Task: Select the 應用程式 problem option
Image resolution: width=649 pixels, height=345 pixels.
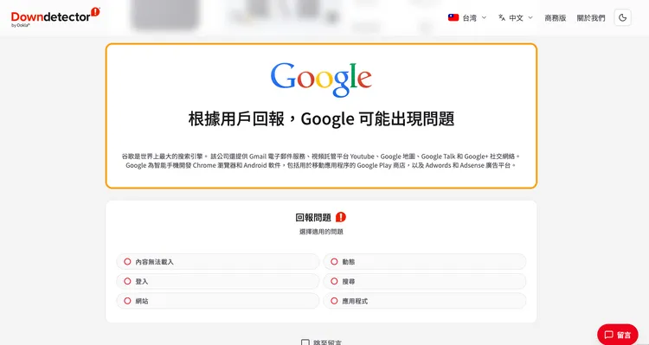Action: pyautogui.click(x=424, y=301)
